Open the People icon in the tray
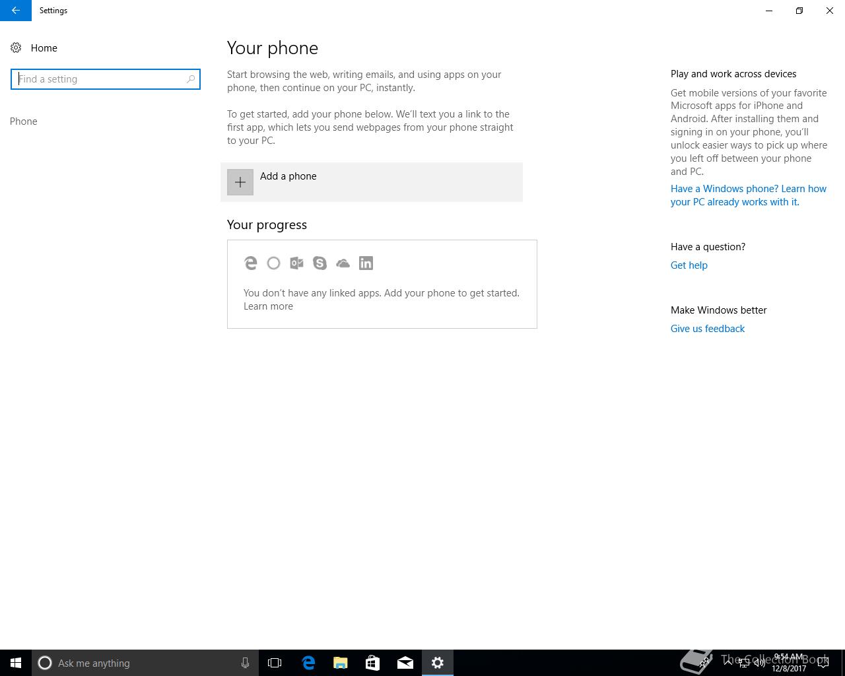 pos(705,663)
